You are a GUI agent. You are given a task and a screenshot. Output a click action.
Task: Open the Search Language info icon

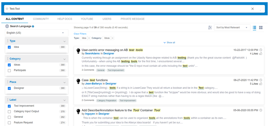pos(33,26)
